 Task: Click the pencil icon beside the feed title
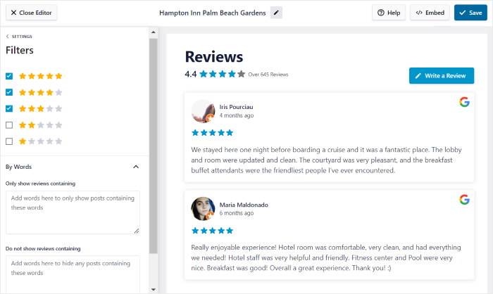click(276, 13)
